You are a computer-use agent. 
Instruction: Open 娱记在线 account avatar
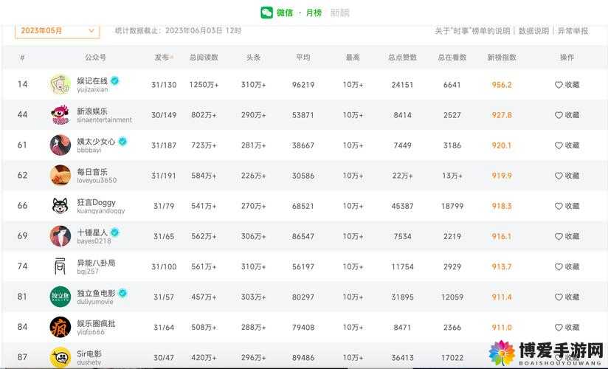[x=61, y=84]
